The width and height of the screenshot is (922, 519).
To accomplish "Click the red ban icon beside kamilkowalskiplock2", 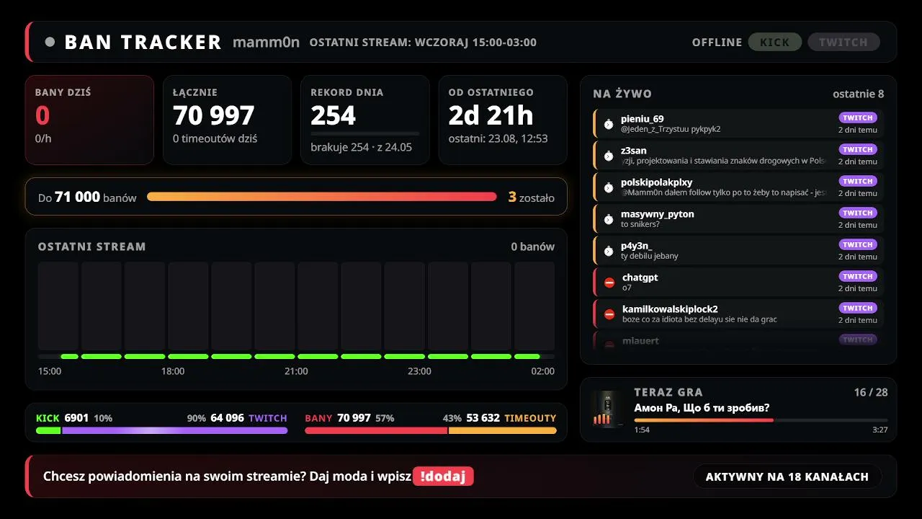I will point(609,314).
